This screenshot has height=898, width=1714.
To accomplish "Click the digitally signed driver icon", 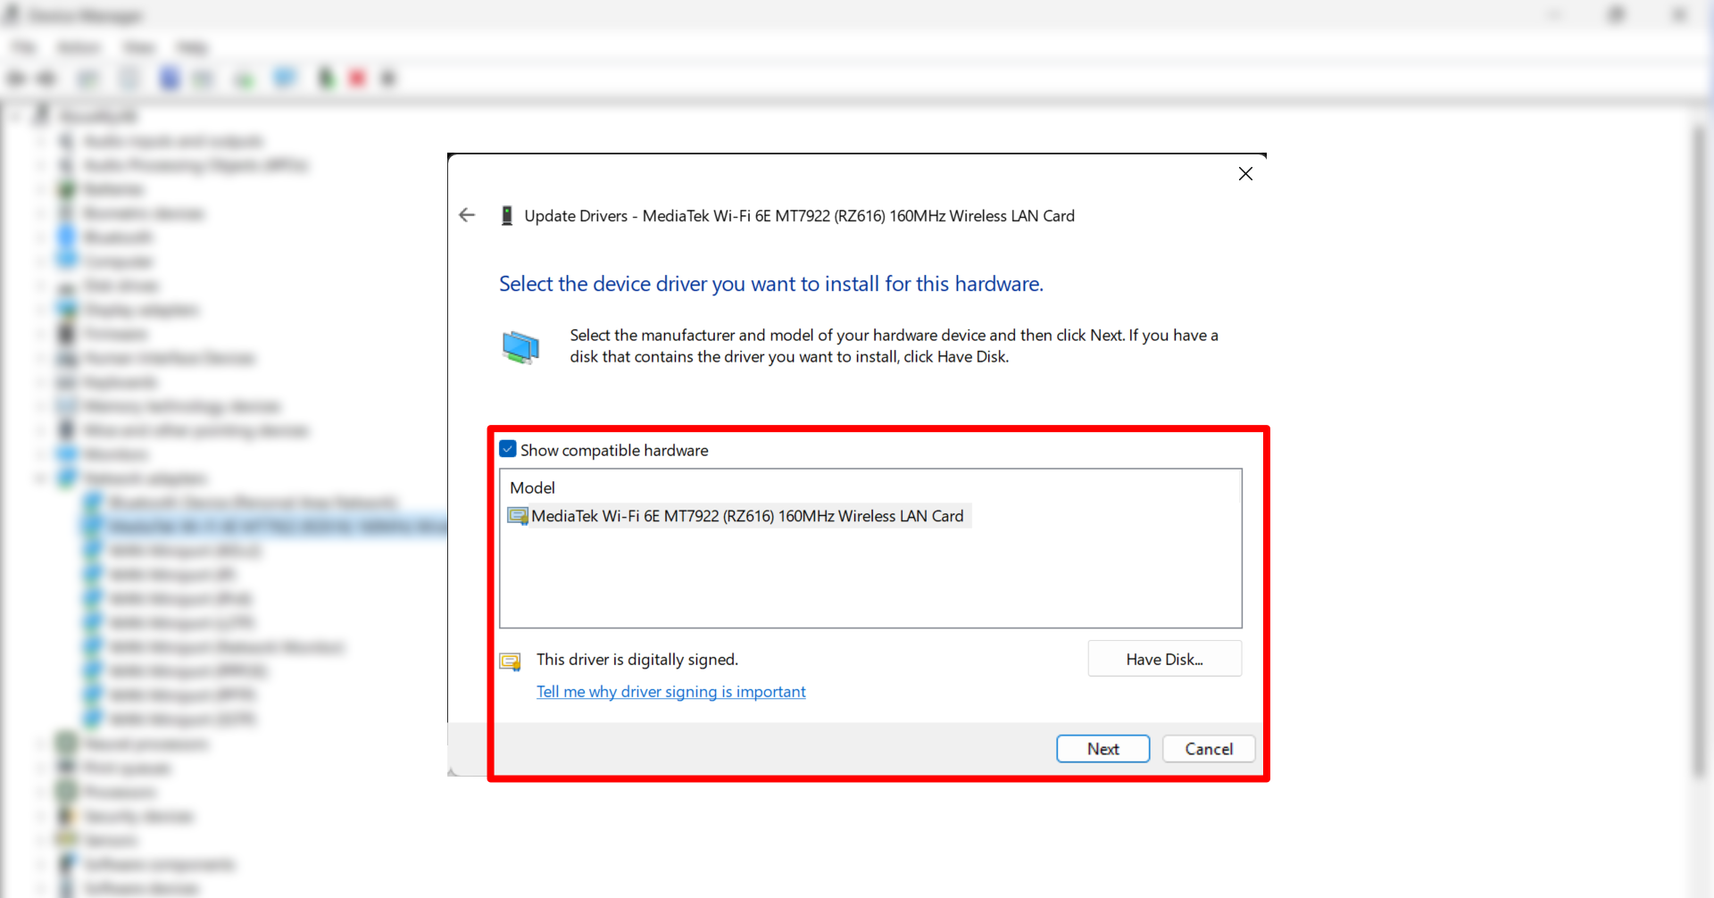I will pyautogui.click(x=510, y=661).
